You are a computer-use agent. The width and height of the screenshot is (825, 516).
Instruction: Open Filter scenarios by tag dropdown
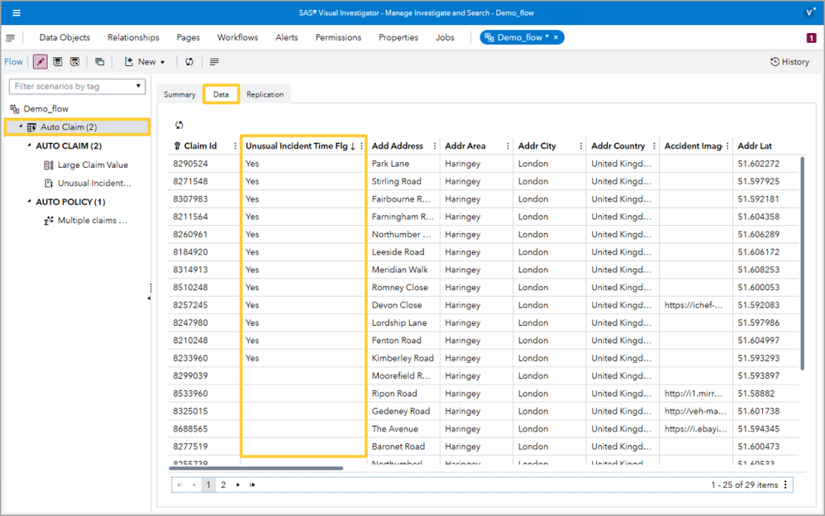pyautogui.click(x=78, y=86)
